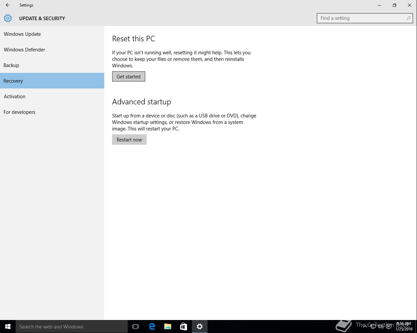Open File Explorer from the taskbar
The width and height of the screenshot is (417, 333).
point(168,326)
